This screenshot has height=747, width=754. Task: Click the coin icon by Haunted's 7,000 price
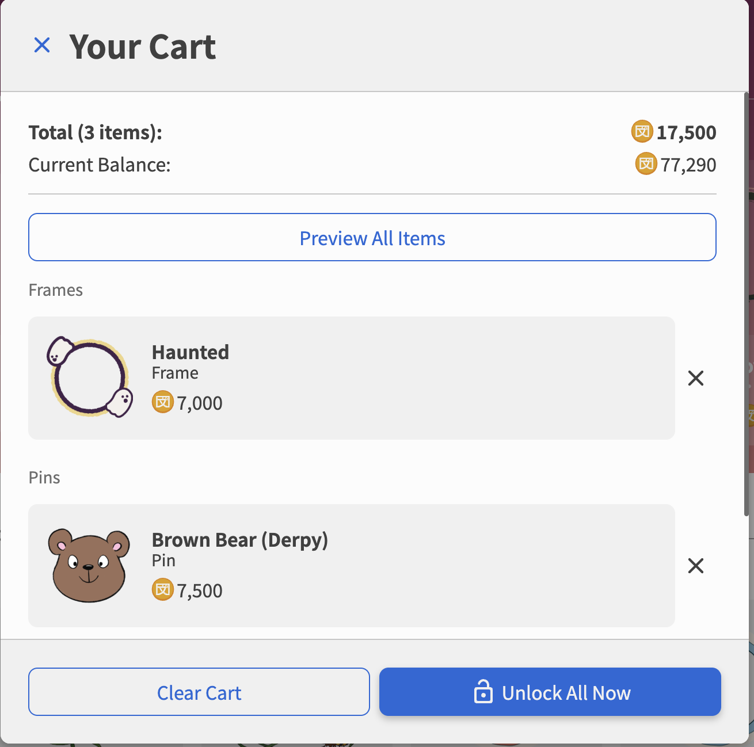coord(163,402)
